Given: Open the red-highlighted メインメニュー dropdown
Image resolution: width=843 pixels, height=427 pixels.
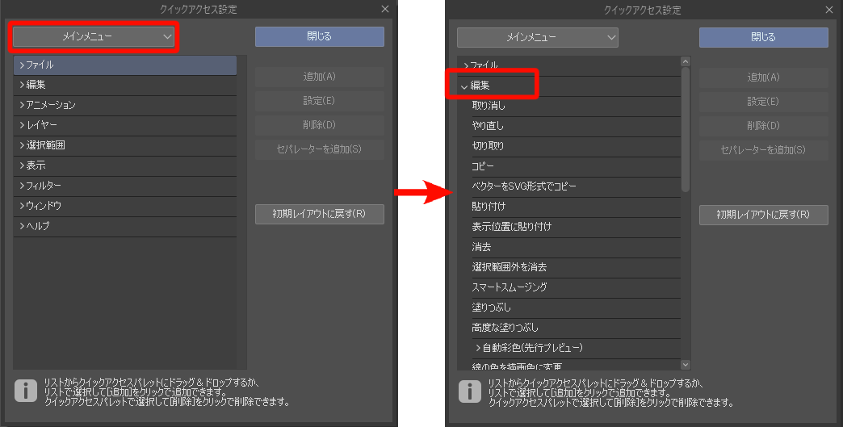Looking at the screenshot, I should point(94,36).
